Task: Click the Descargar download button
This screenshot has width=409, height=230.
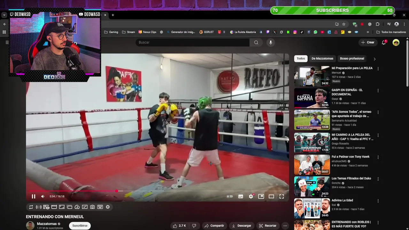Action: (241, 226)
